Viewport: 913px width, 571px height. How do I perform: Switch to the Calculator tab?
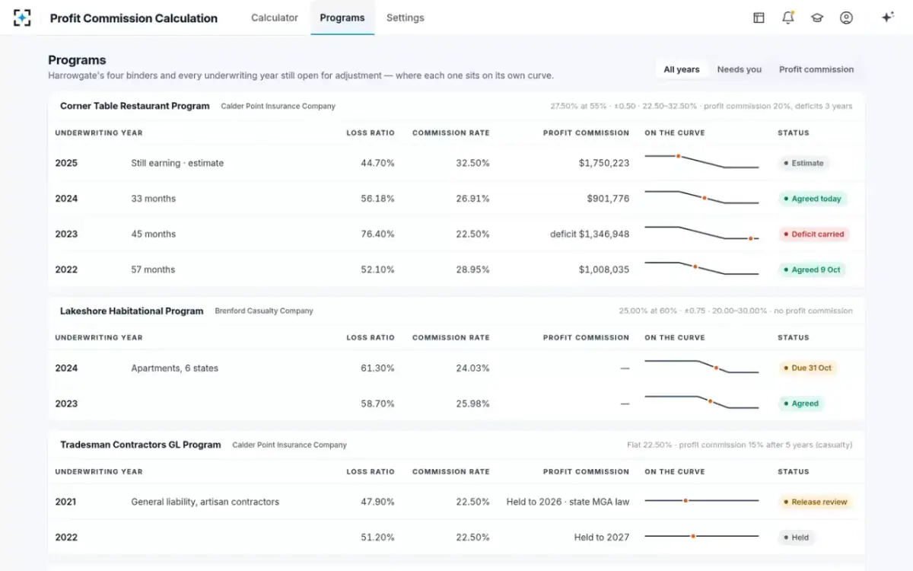(275, 18)
